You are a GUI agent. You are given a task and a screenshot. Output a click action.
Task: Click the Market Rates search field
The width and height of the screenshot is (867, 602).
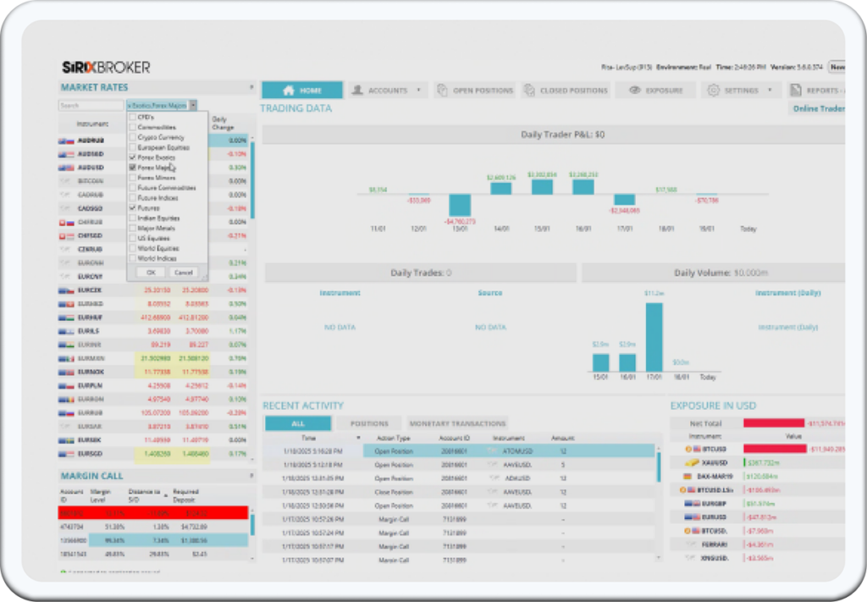[x=91, y=106]
